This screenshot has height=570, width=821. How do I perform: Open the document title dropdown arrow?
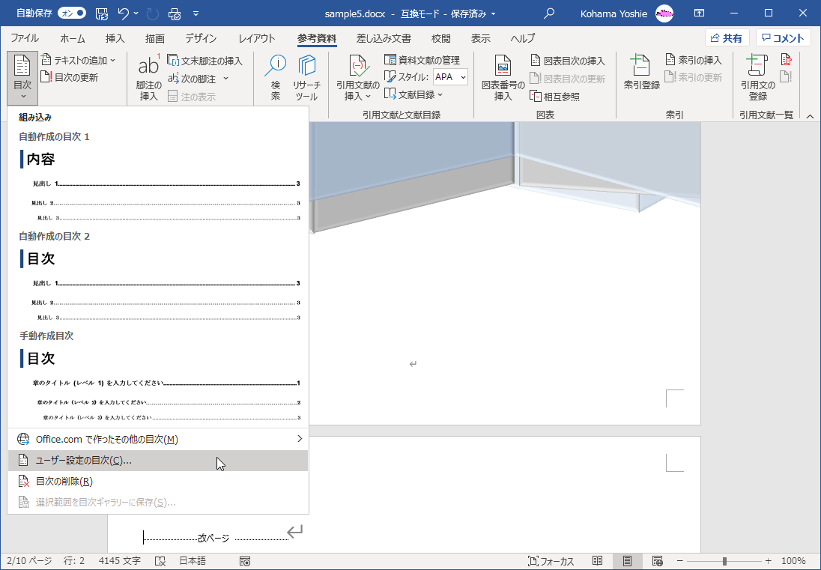[x=494, y=14]
